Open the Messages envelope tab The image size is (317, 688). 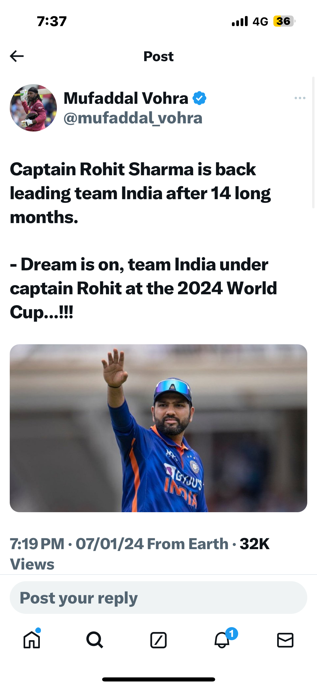pyautogui.click(x=285, y=640)
